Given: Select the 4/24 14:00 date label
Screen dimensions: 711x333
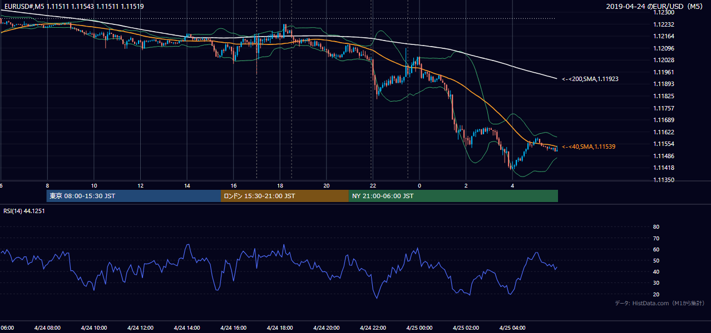Looking at the screenshot, I should click(x=187, y=328).
